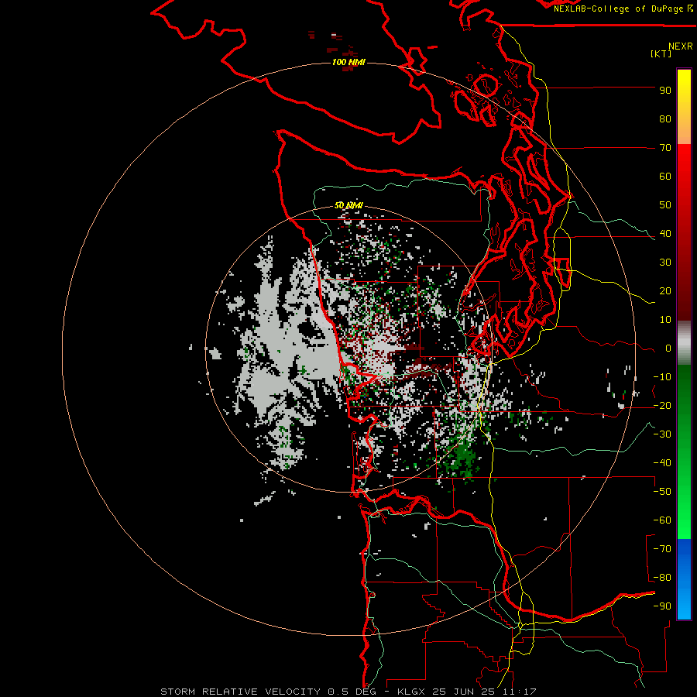
Task: Click the 20 value on the velocity scale
Action: pos(665,290)
